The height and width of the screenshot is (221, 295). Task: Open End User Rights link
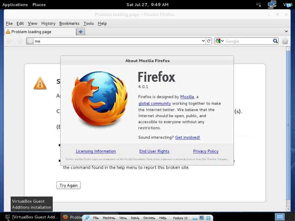pyautogui.click(x=154, y=151)
